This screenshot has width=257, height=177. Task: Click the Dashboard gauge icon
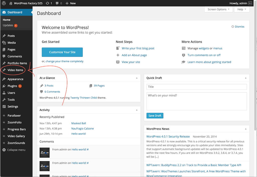click(x=4, y=12)
